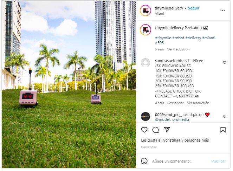Like 0009send_pic__'s comment

pos(225,116)
